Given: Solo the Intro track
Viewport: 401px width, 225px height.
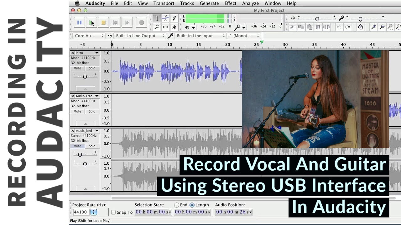Looking at the screenshot, I should click(92, 68).
